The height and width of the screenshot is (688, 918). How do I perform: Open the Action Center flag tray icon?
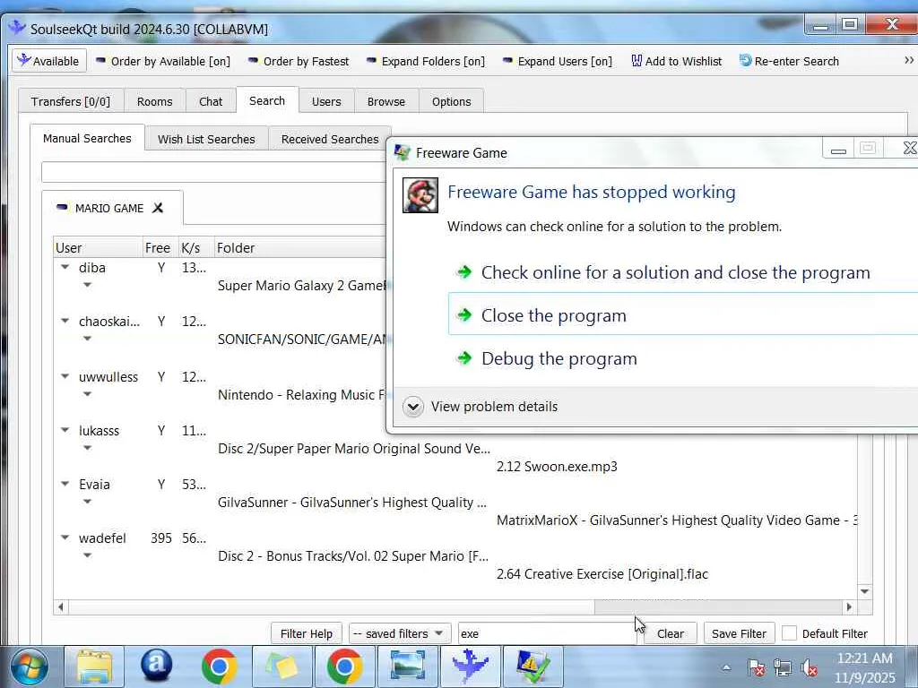click(x=756, y=667)
